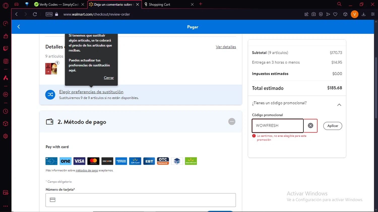Open the ad blocker shield icon
This screenshot has height=212, width=378.
coord(321,14)
